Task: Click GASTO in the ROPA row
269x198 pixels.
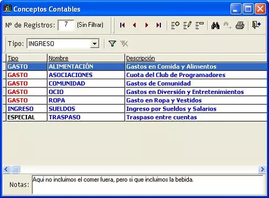Action: tap(27, 100)
